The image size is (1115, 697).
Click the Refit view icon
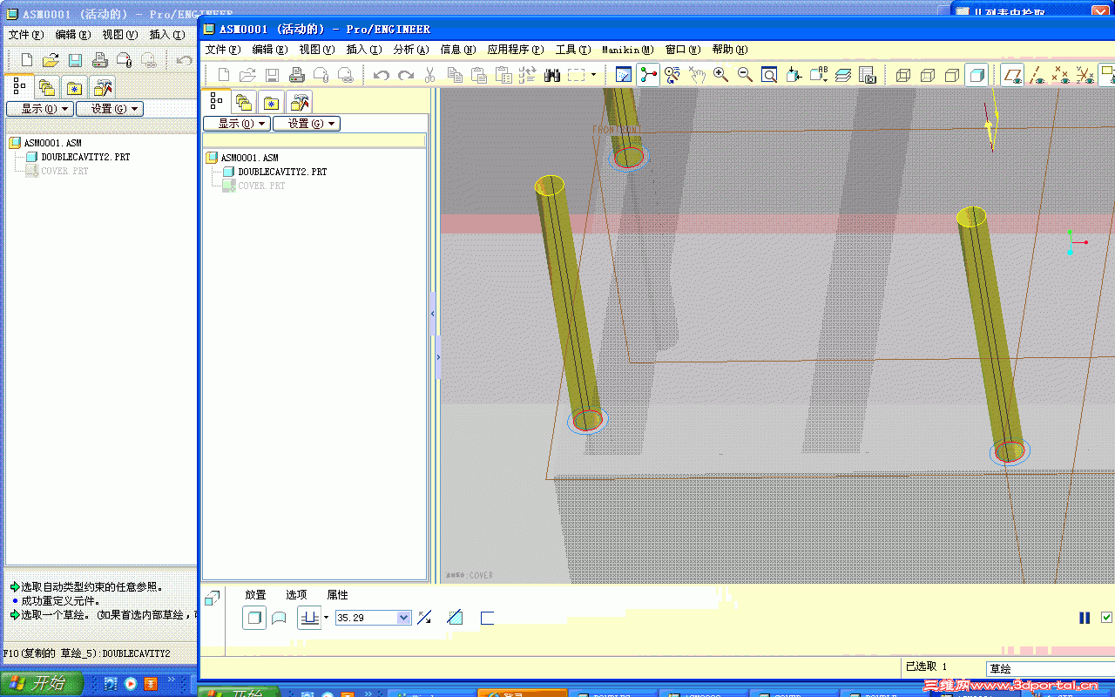click(x=769, y=75)
